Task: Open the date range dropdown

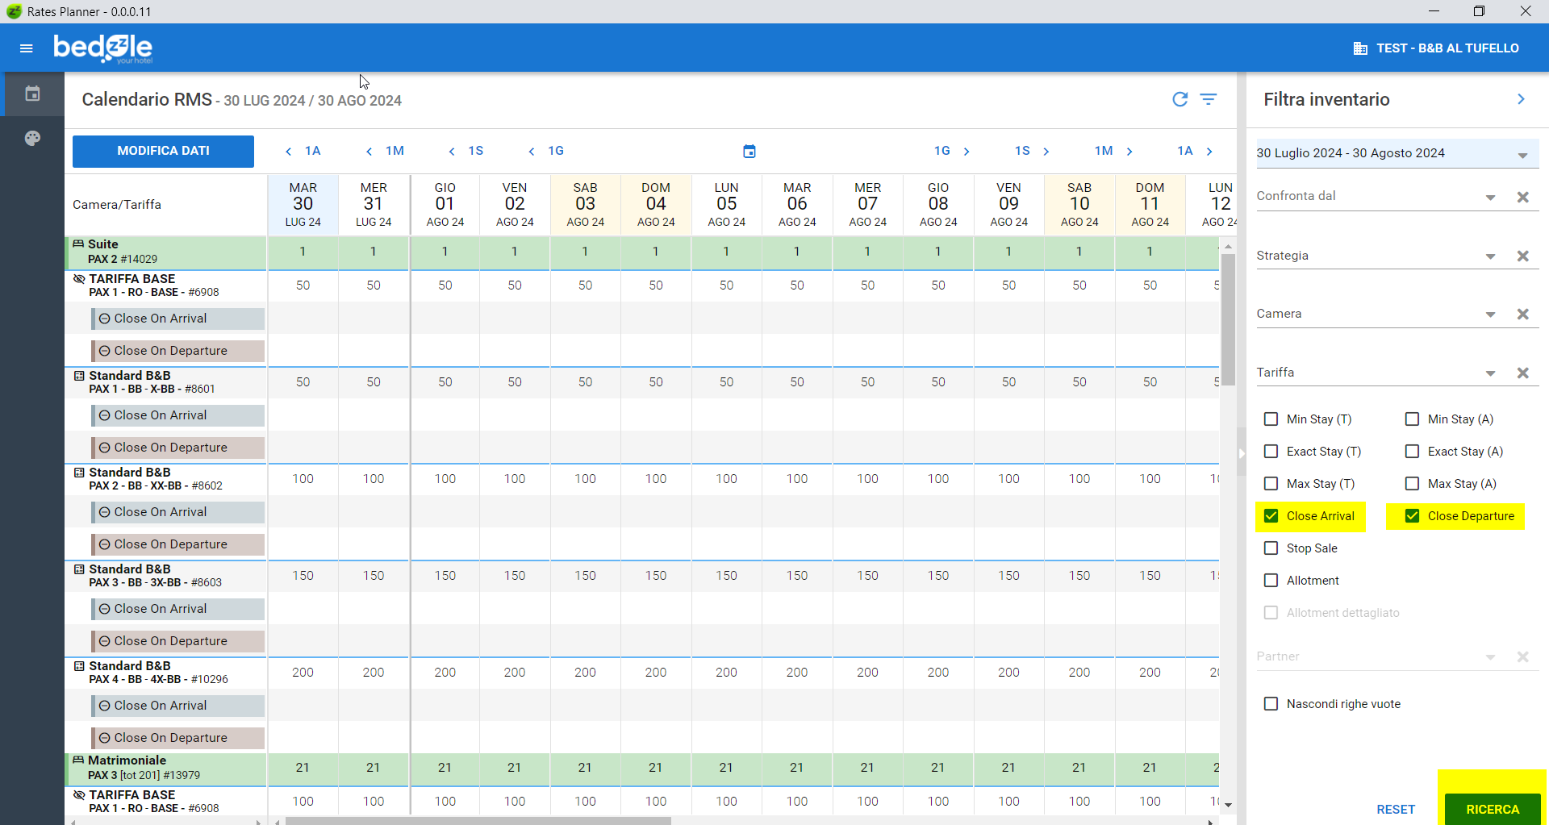Action: point(1522,155)
